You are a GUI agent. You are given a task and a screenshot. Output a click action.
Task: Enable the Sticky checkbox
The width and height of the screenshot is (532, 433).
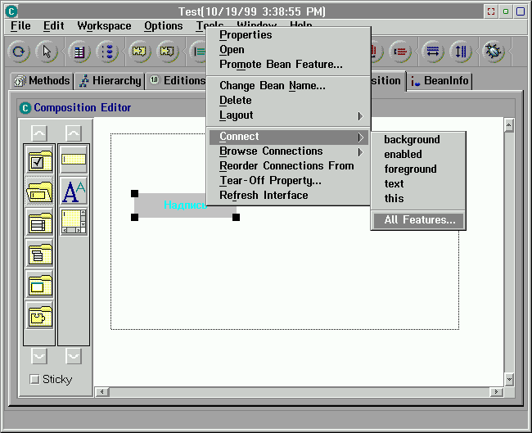click(x=34, y=380)
